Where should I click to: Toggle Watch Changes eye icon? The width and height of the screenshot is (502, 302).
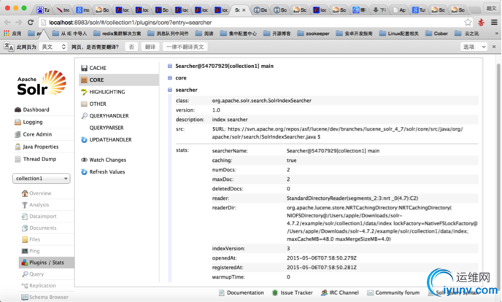coord(84,160)
